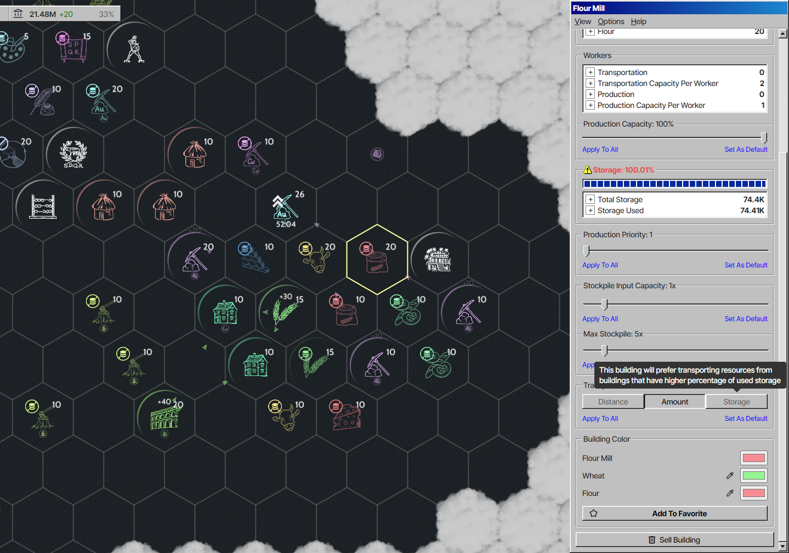Click the wheat farm showing +30
The width and height of the screenshot is (789, 553).
286,311
